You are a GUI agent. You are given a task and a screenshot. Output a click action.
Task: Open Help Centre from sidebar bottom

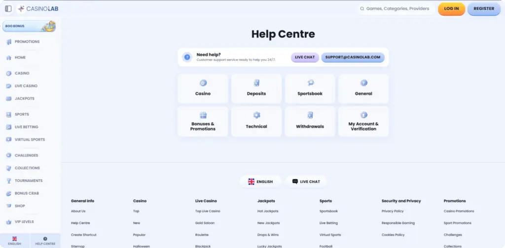45,241
